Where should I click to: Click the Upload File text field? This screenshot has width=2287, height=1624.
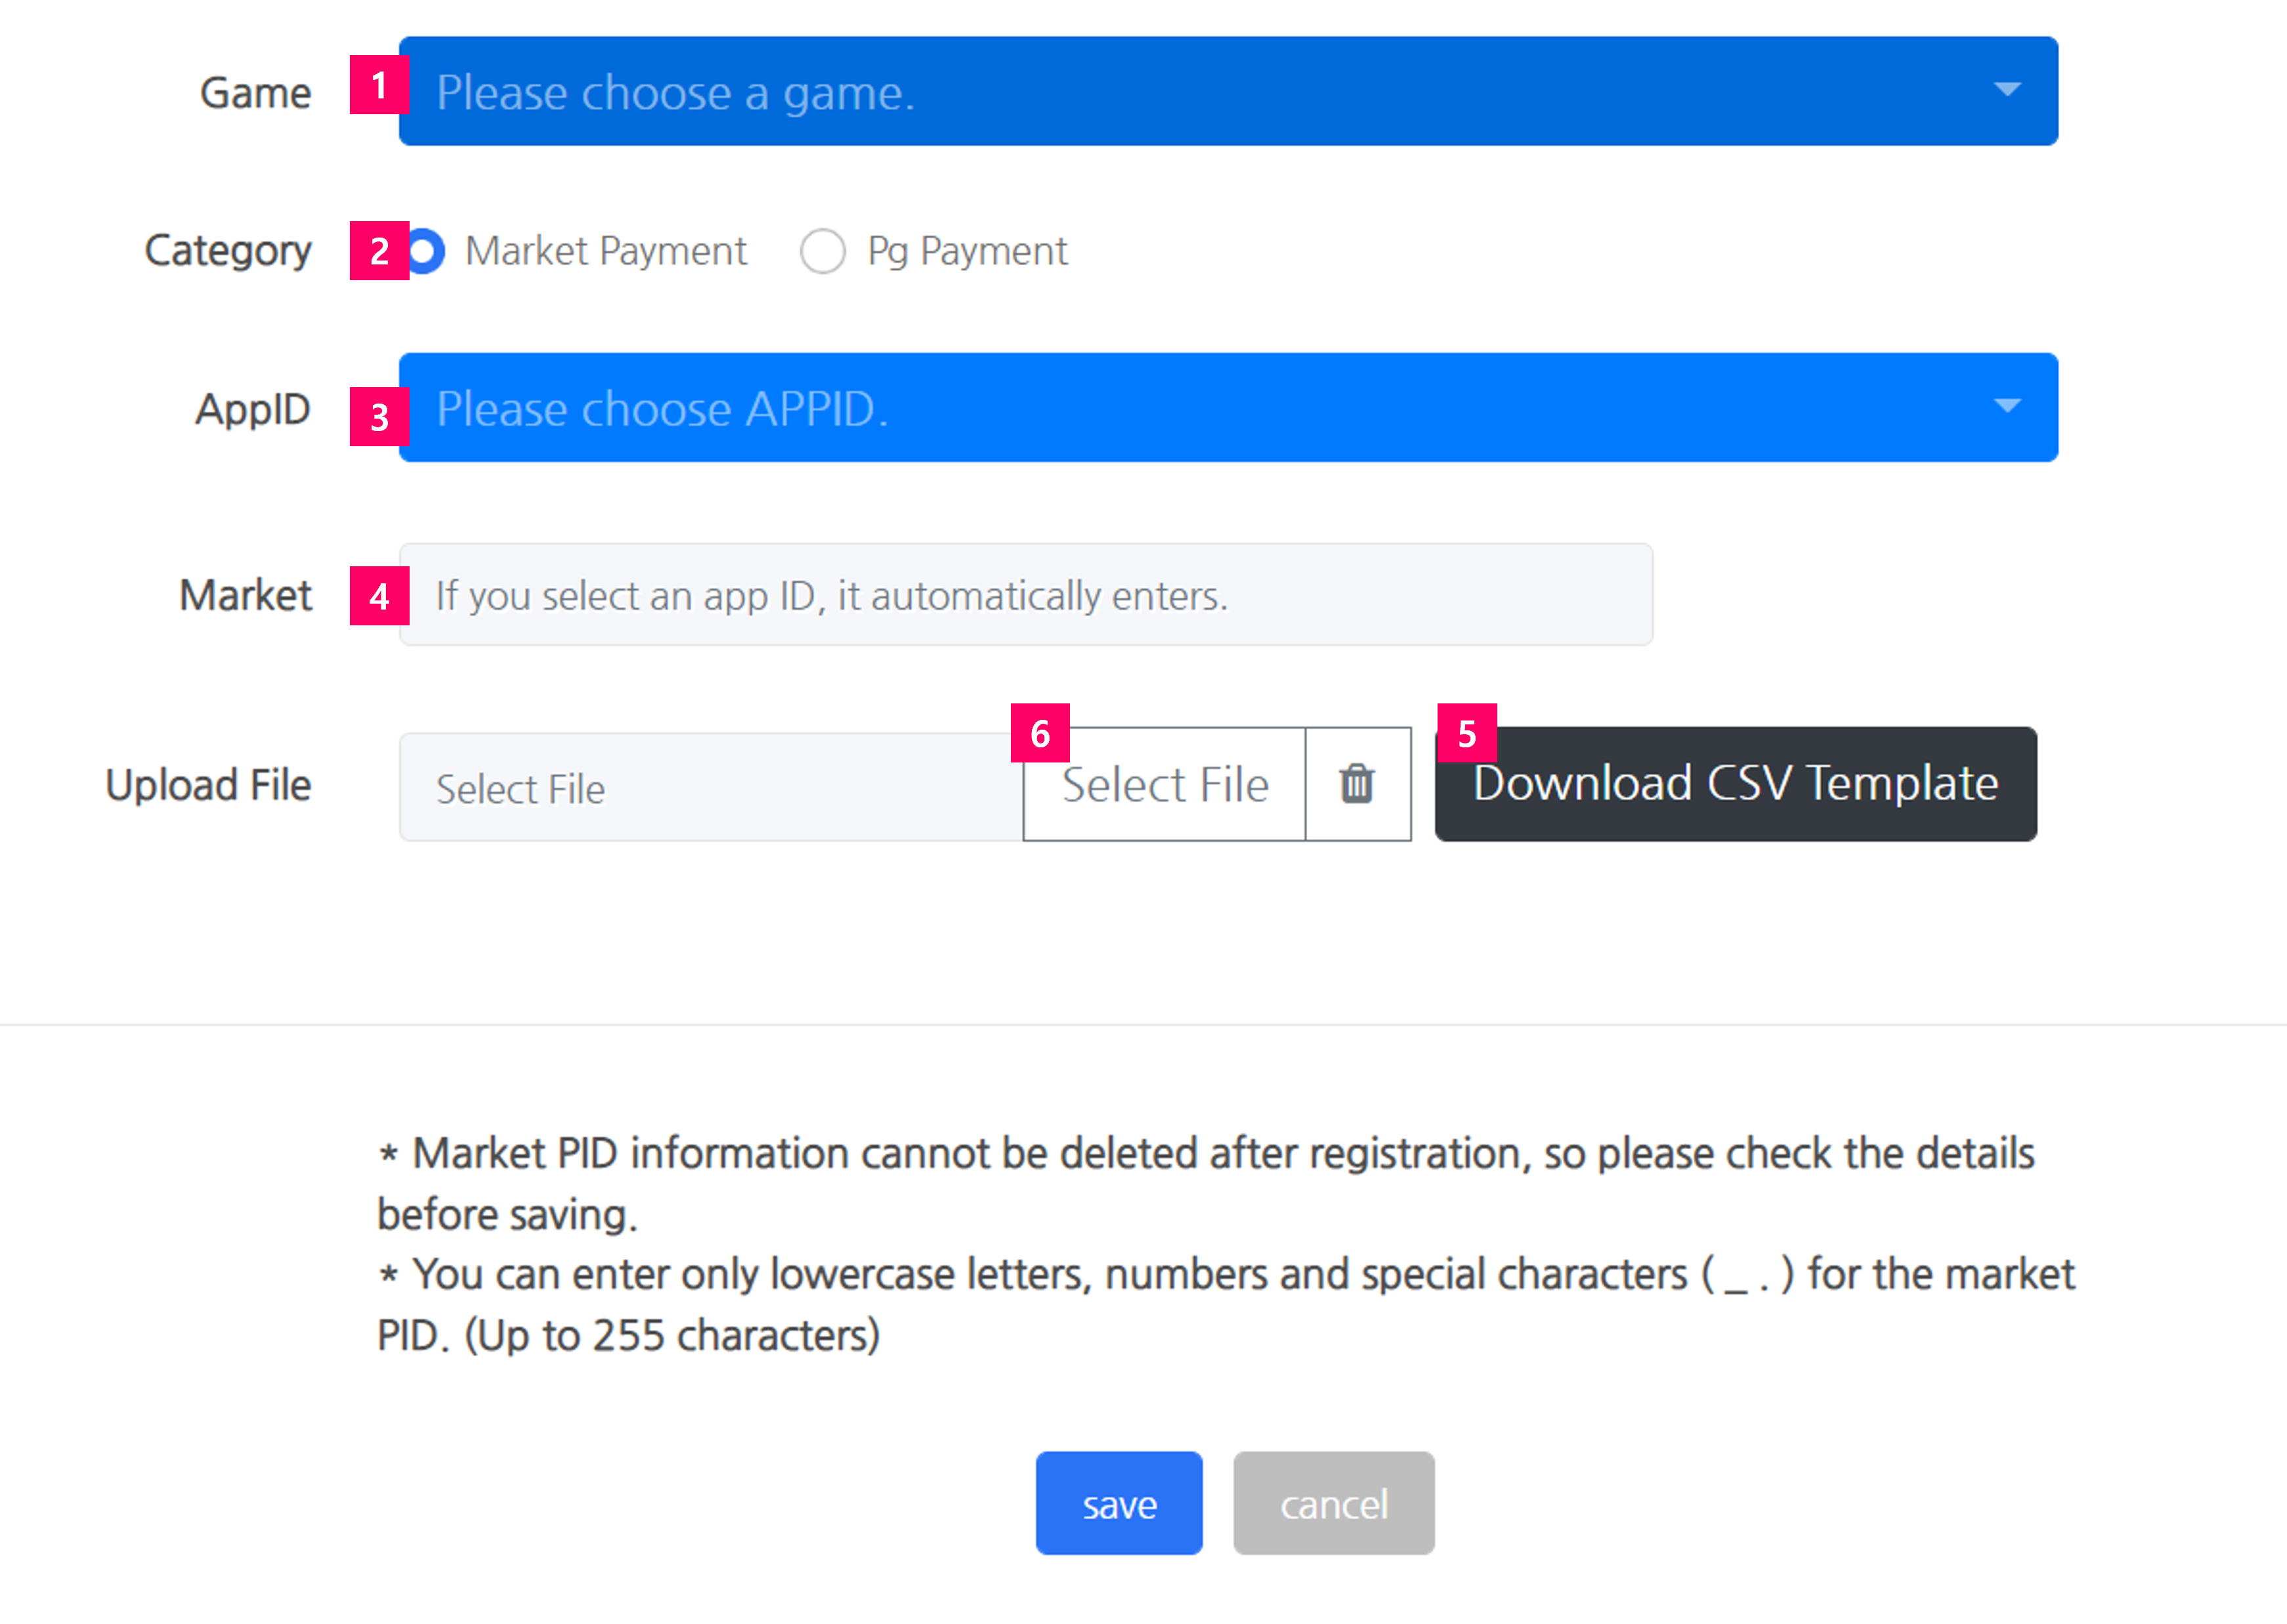[x=710, y=787]
